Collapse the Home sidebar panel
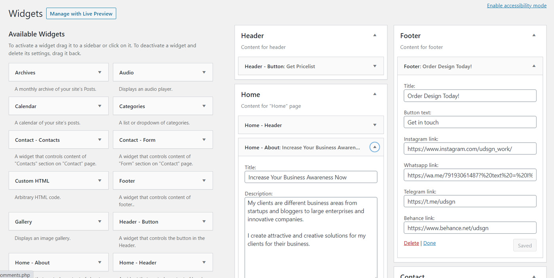 pos(375,95)
